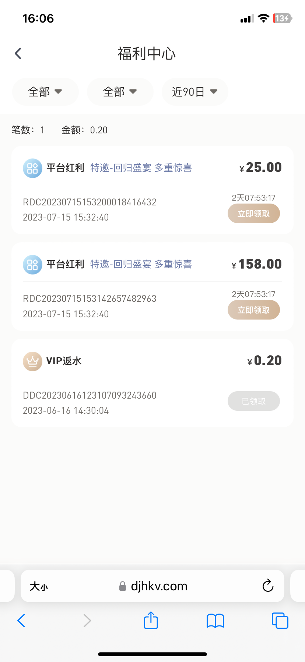Expand the first 全部 filter dropdown
The width and height of the screenshot is (305, 662).
tap(45, 92)
